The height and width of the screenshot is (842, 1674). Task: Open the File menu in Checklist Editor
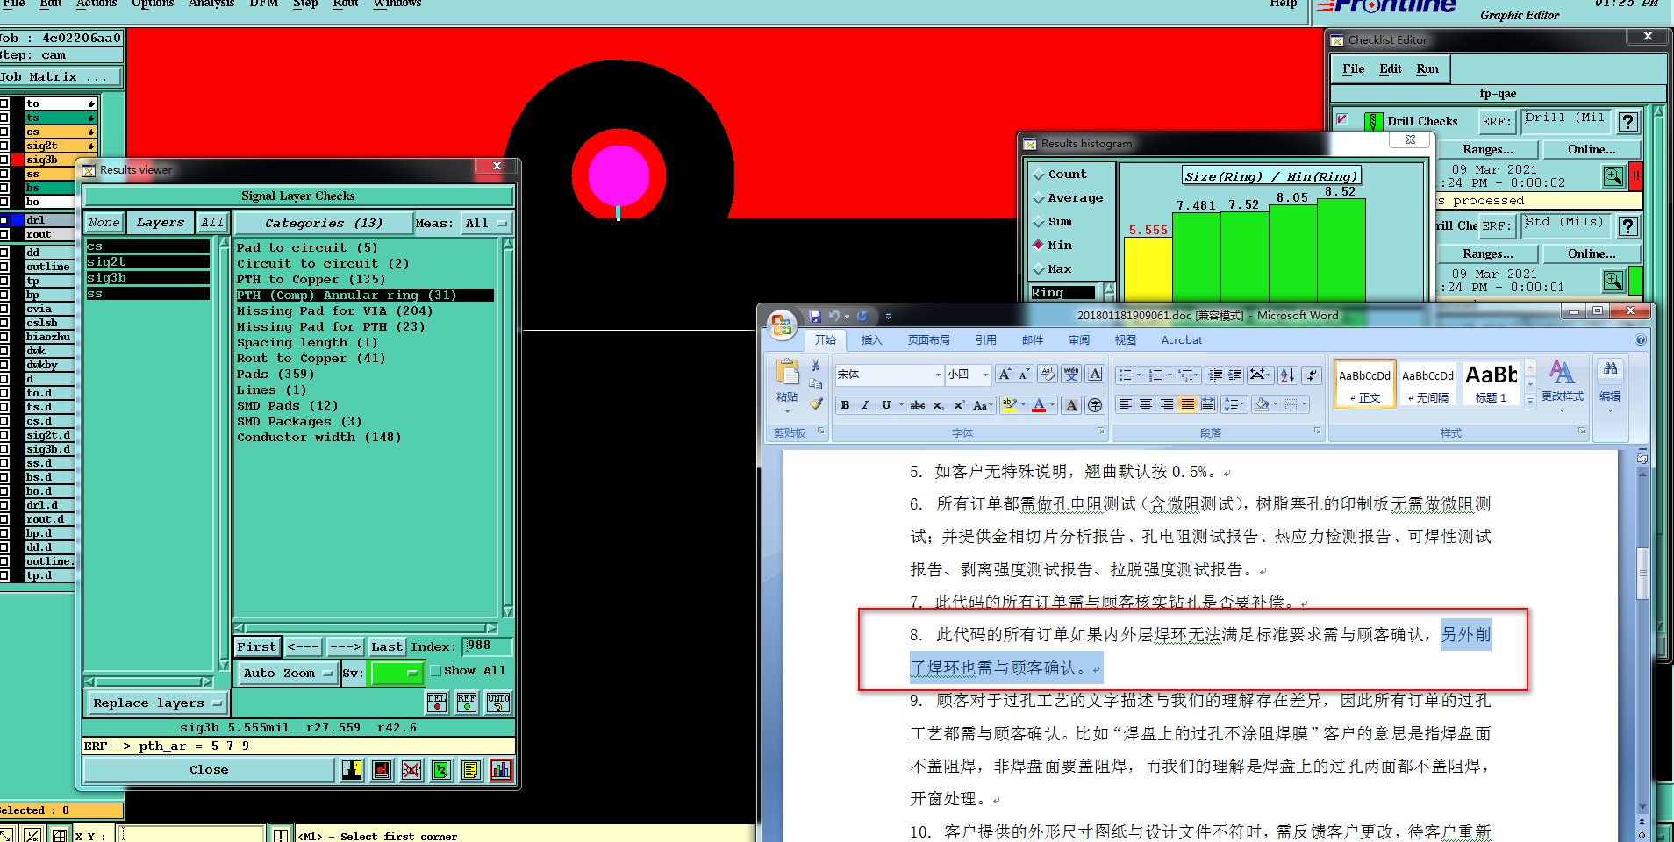1354,68
